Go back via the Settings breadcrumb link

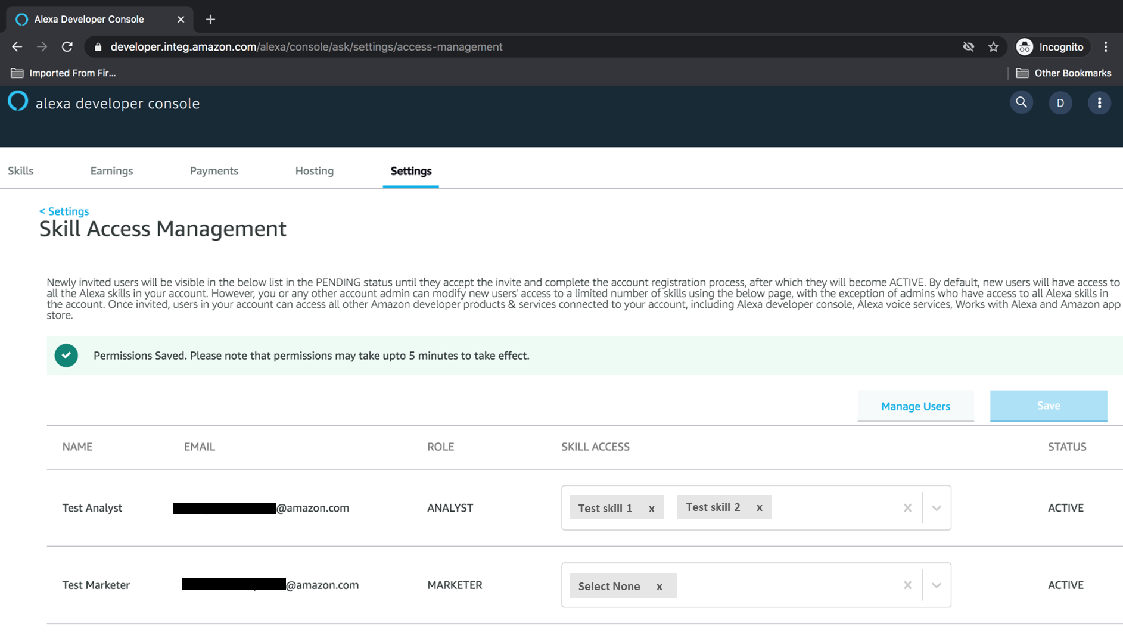64,211
